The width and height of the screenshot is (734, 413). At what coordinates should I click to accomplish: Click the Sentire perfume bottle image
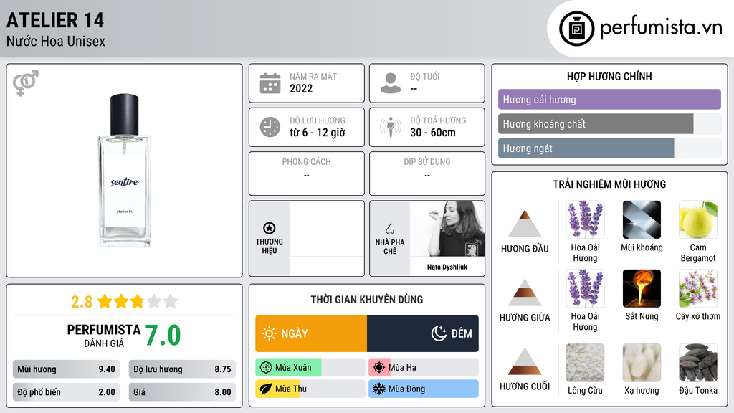(x=125, y=171)
